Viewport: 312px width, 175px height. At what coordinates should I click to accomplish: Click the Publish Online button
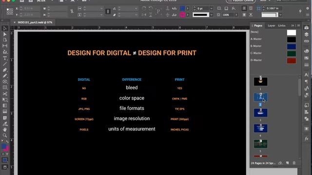(x=241, y=1)
